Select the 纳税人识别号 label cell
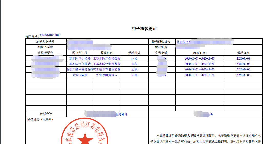The width and height of the screenshot is (263, 144). [46, 42]
